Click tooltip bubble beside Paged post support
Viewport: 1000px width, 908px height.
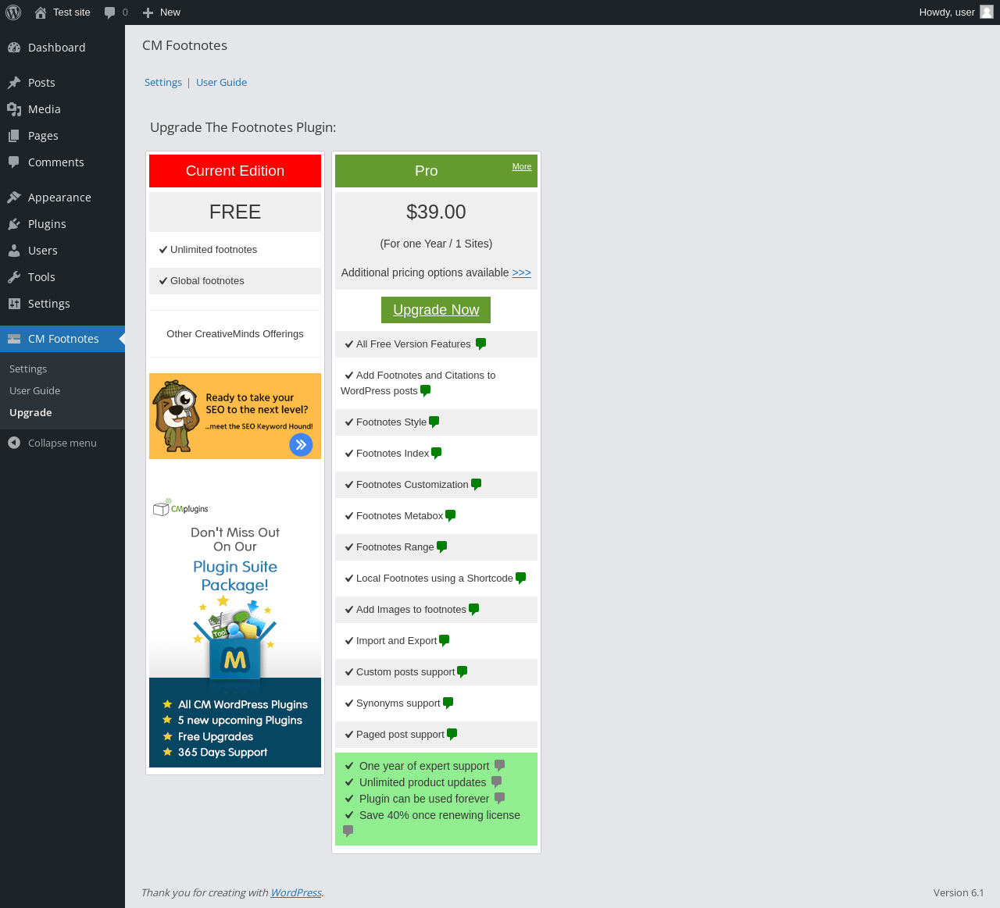(x=452, y=735)
